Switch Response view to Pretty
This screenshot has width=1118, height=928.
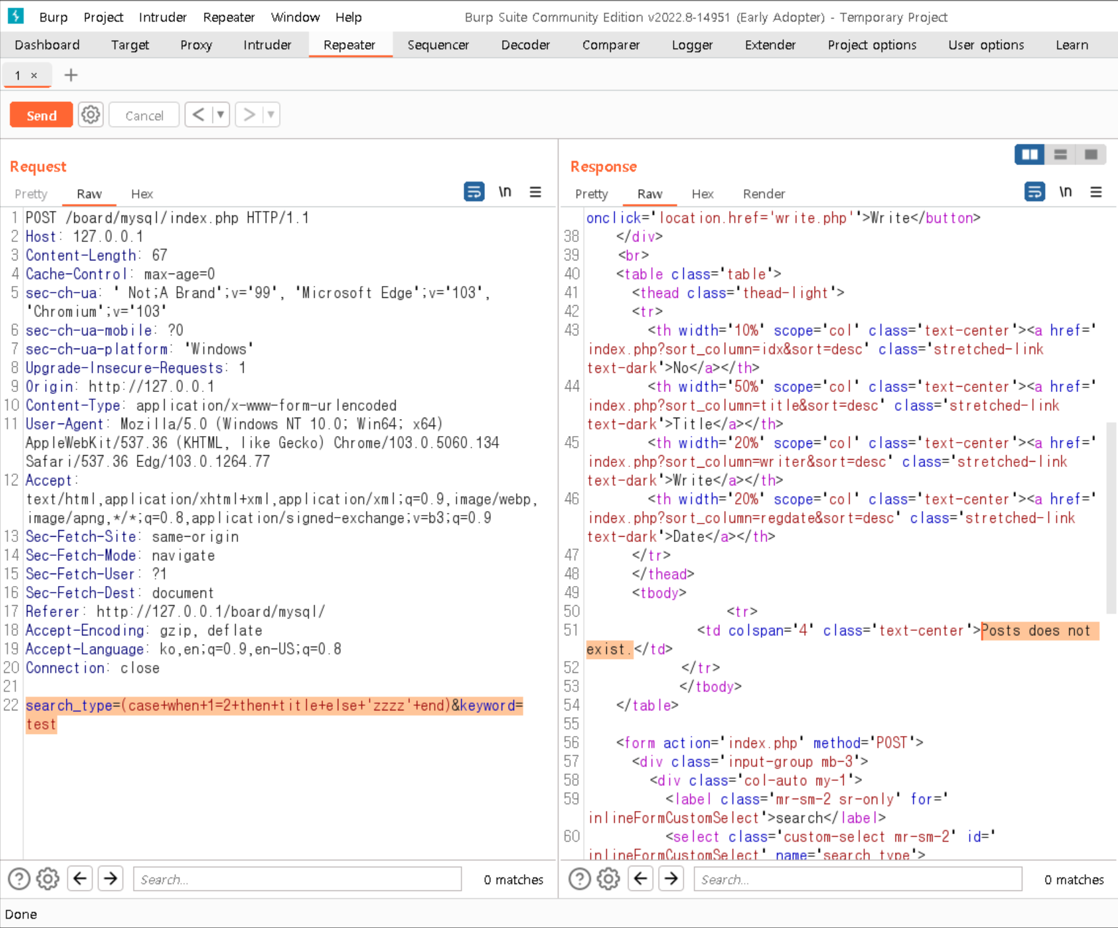click(x=592, y=194)
